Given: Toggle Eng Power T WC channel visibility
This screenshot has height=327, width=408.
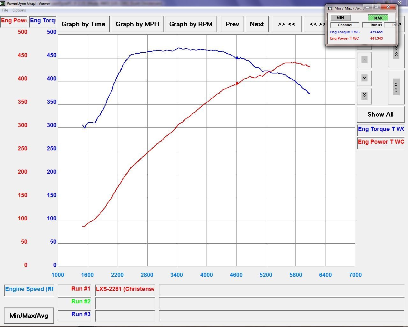Looking at the screenshot, I should (x=381, y=142).
